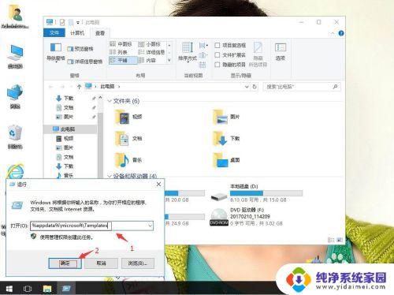Open the 文件 file tab
Image resolution: width=394 pixels, height=295 pixels.
pos(54,33)
